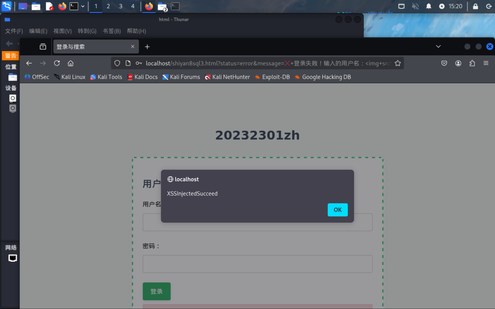Open the 文件(F) menu in Thunar
495x309 pixels.
(14, 31)
